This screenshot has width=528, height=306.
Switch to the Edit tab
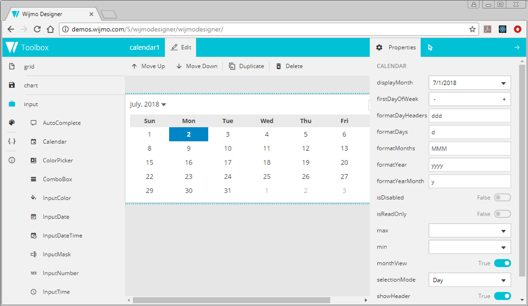tap(181, 48)
